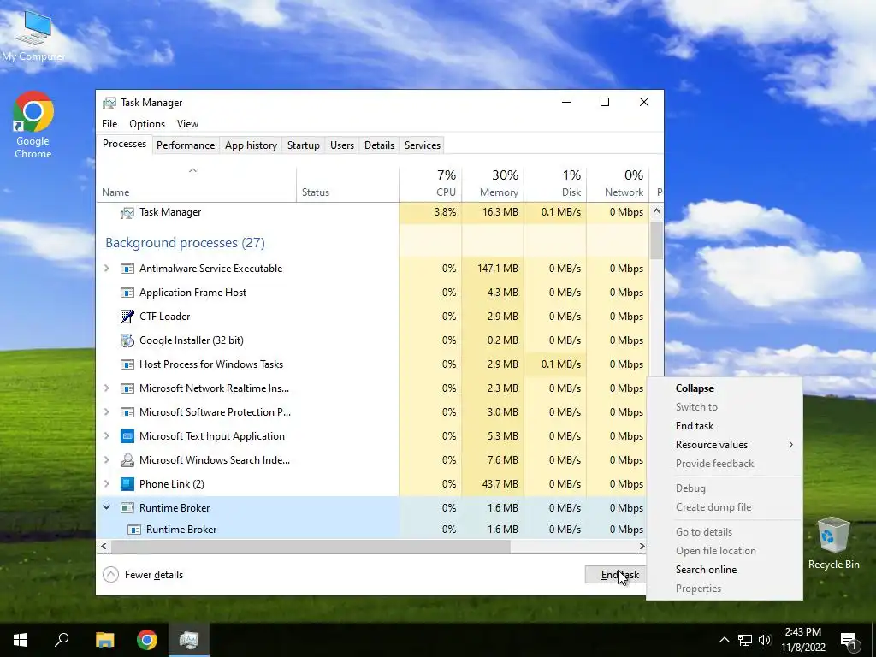The image size is (876, 657).
Task: Sort by the Network column header
Action: pos(618,185)
